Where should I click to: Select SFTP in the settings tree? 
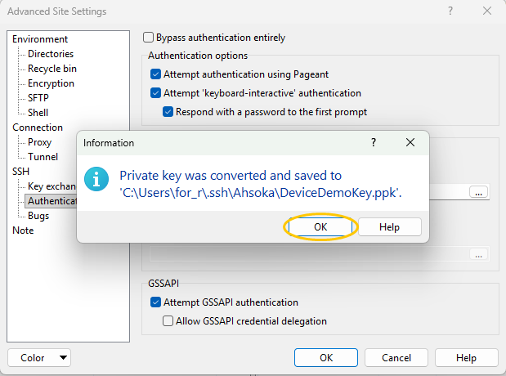tap(38, 98)
